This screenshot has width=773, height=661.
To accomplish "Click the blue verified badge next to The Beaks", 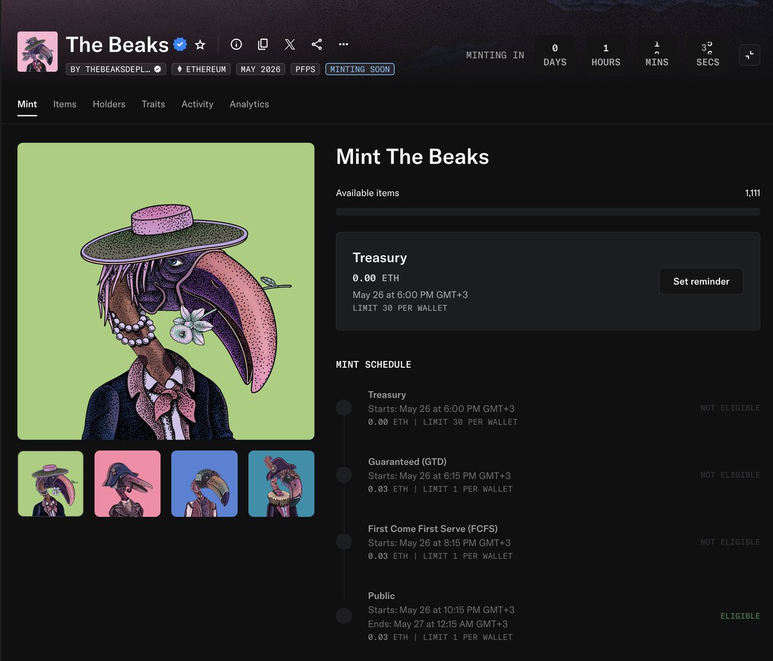I will (180, 44).
